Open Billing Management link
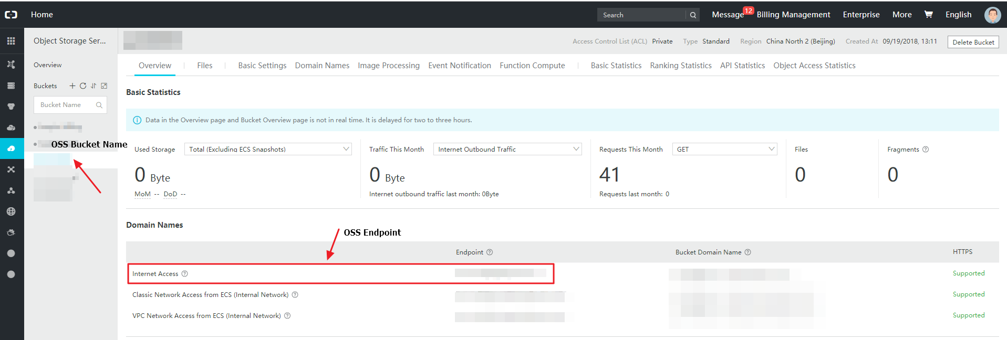The height and width of the screenshot is (340, 1007). 793,15
